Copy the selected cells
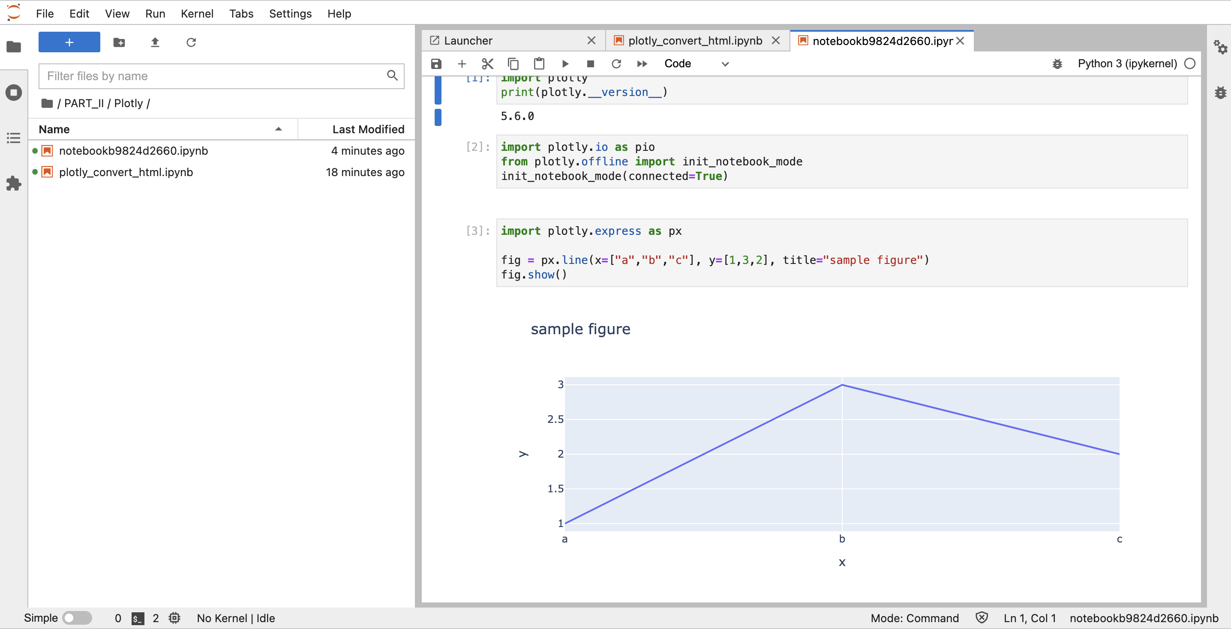This screenshot has height=629, width=1231. click(513, 63)
